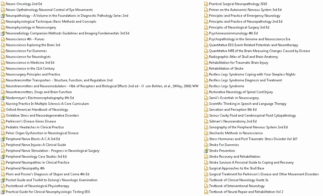Select Psychopathology in the Genome and Neuroscience Era

tap(249, 39)
